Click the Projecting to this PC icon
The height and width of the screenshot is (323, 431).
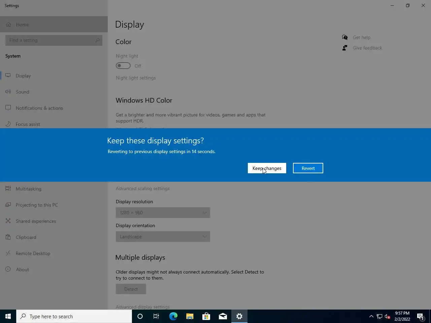tap(8, 205)
